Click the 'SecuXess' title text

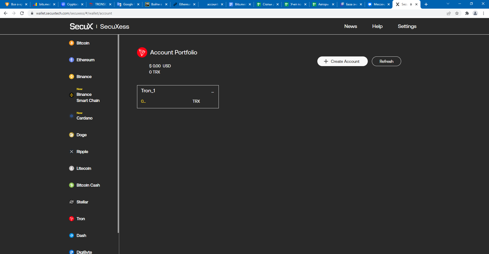pos(115,26)
